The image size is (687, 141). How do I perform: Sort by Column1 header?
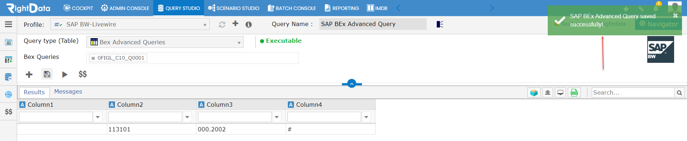point(62,105)
